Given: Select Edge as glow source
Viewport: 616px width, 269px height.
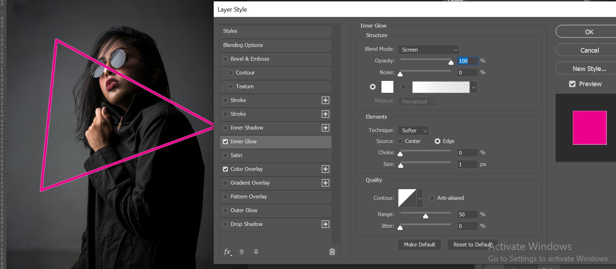Looking at the screenshot, I should tap(438, 141).
